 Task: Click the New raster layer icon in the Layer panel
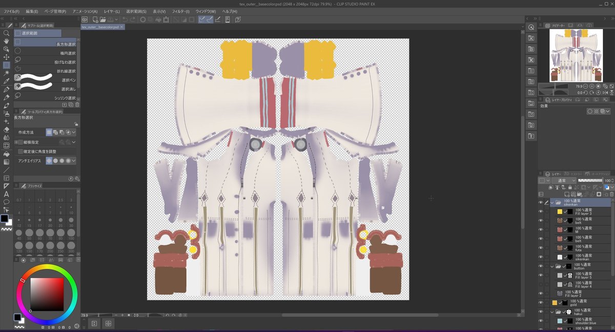(x=566, y=194)
